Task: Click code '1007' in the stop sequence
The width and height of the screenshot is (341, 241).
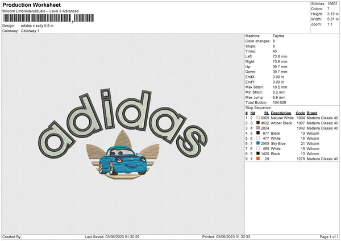Action: (x=301, y=123)
